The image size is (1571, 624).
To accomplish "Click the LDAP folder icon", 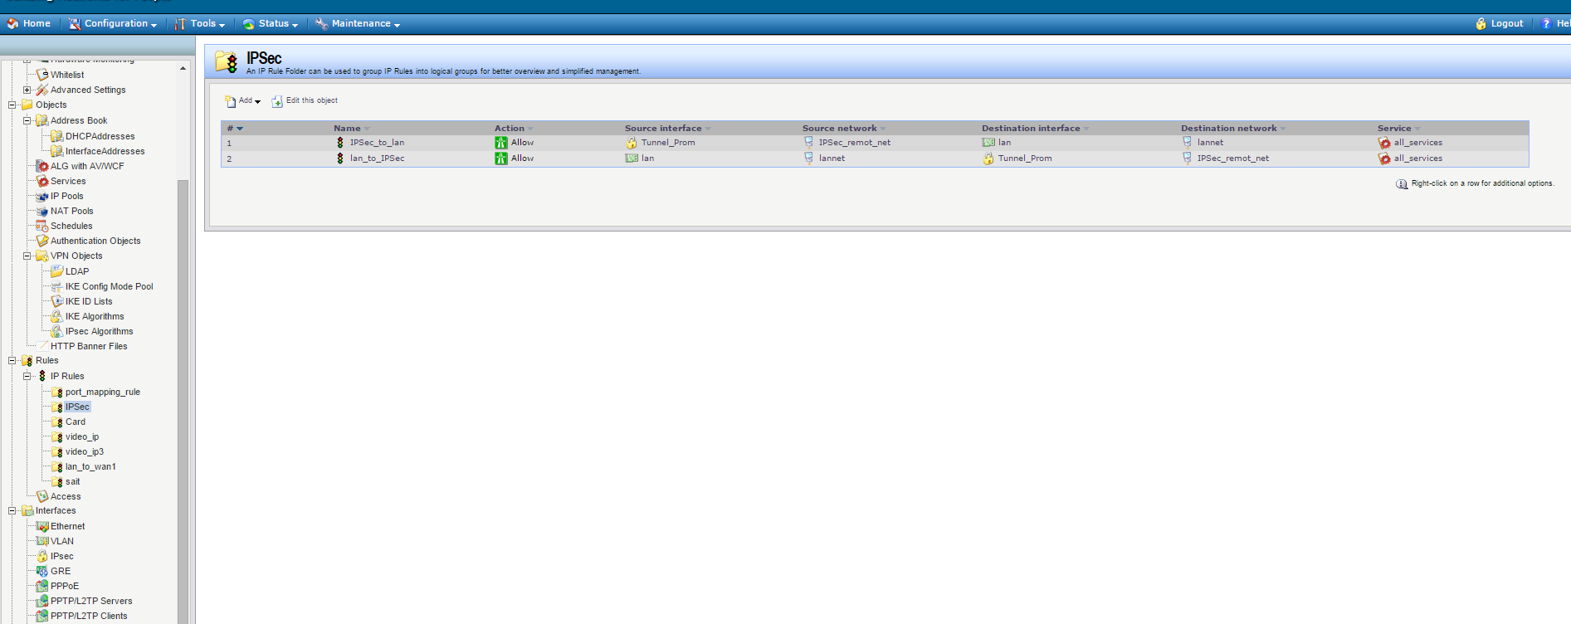I will (57, 271).
